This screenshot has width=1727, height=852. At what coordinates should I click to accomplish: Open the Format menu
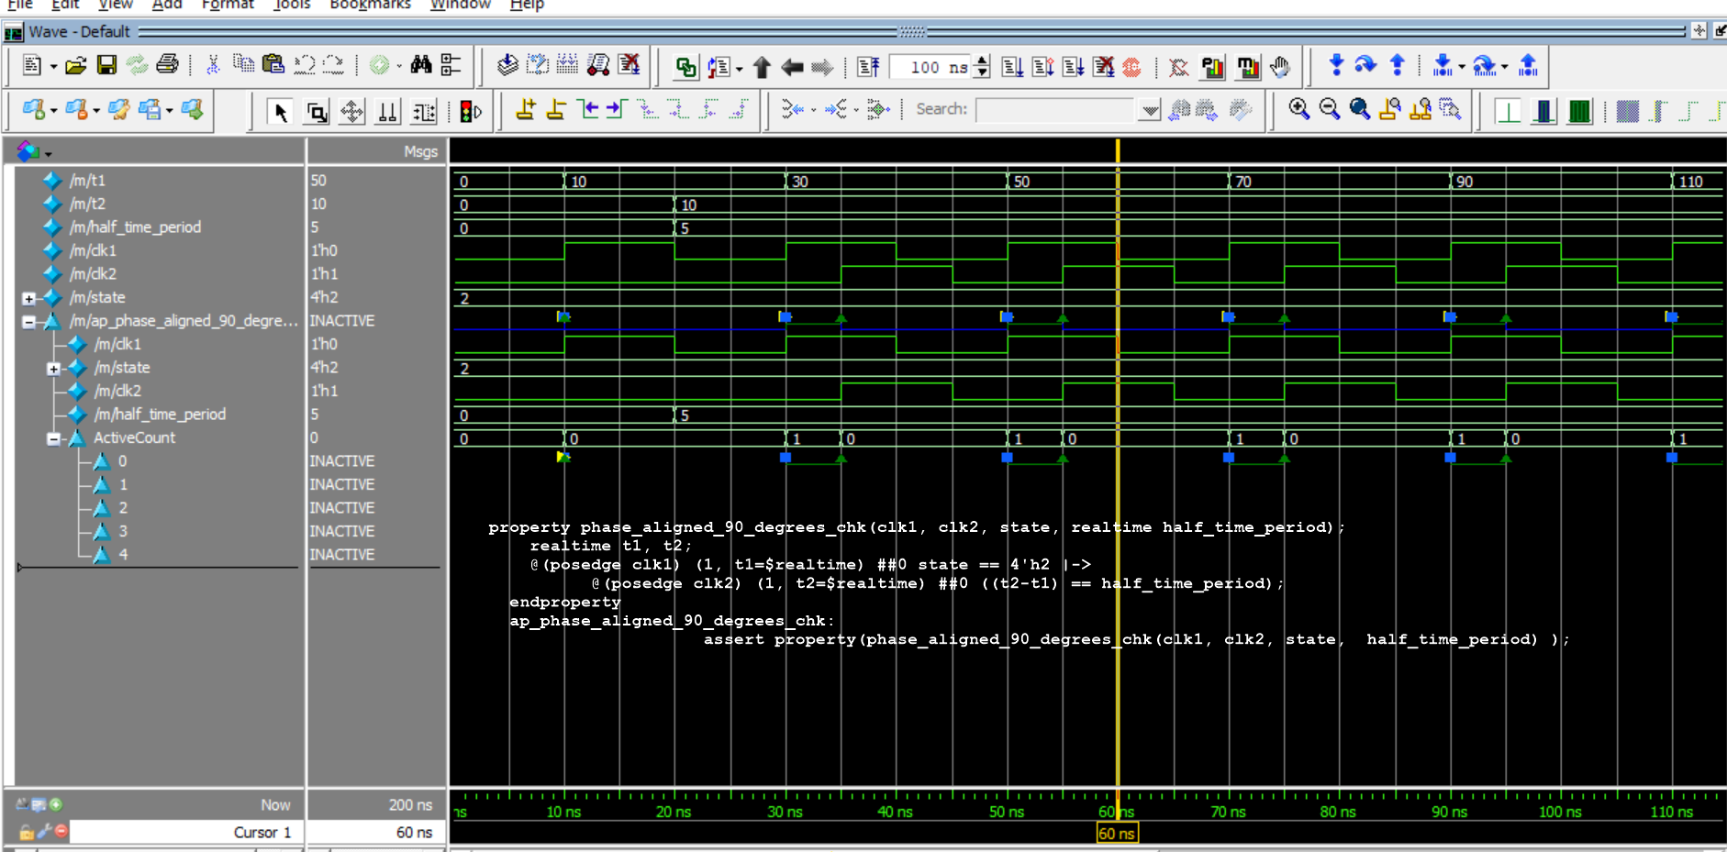click(228, 5)
